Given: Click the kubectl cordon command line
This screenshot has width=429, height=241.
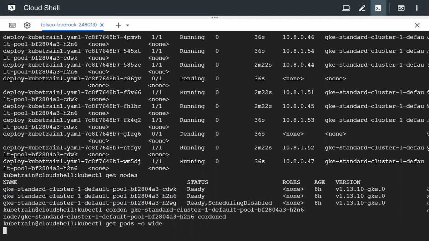Looking at the screenshot, I should pos(154,210).
